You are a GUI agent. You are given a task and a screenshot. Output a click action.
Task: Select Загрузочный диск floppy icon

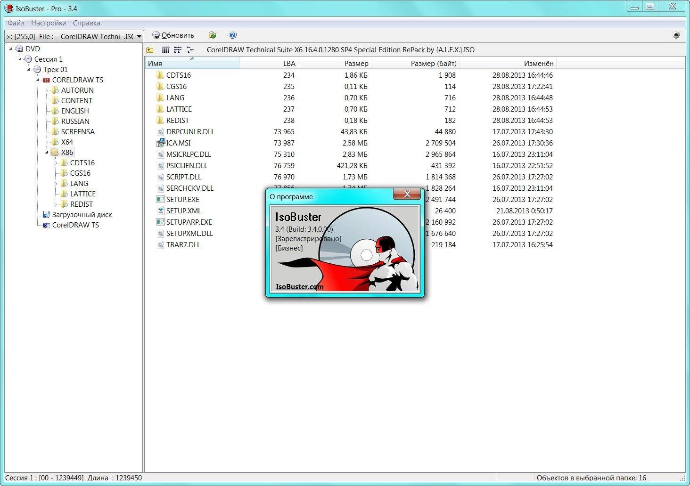click(46, 214)
